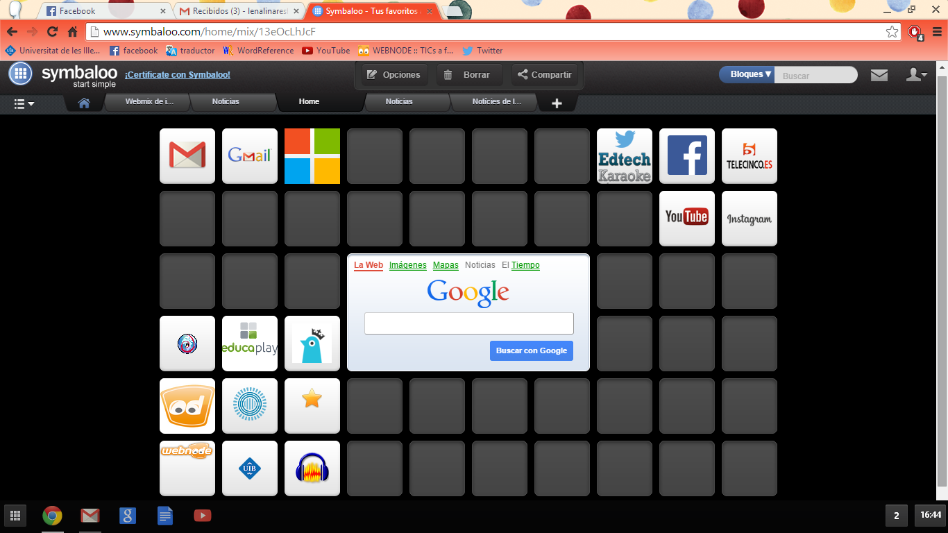The height and width of the screenshot is (533, 948).
Task: Click the YouTube tile in the grid
Action: click(686, 219)
